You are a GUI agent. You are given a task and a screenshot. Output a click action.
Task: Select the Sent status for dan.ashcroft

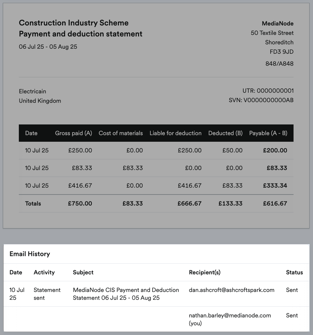(292, 290)
